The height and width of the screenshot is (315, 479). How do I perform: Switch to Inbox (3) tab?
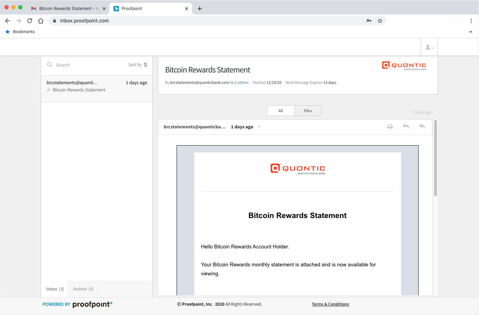point(55,289)
